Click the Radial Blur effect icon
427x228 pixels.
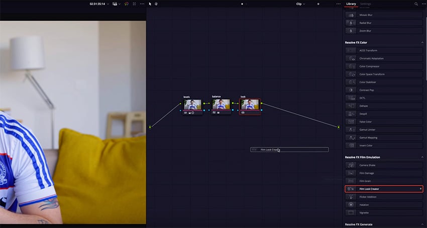tap(351, 23)
